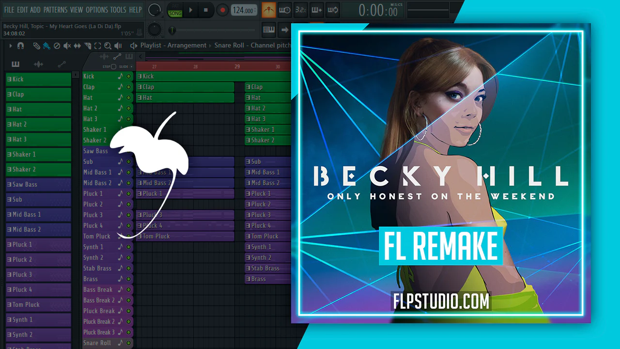Open the Snare Roll - Channel pitch clip selector

pos(252,46)
